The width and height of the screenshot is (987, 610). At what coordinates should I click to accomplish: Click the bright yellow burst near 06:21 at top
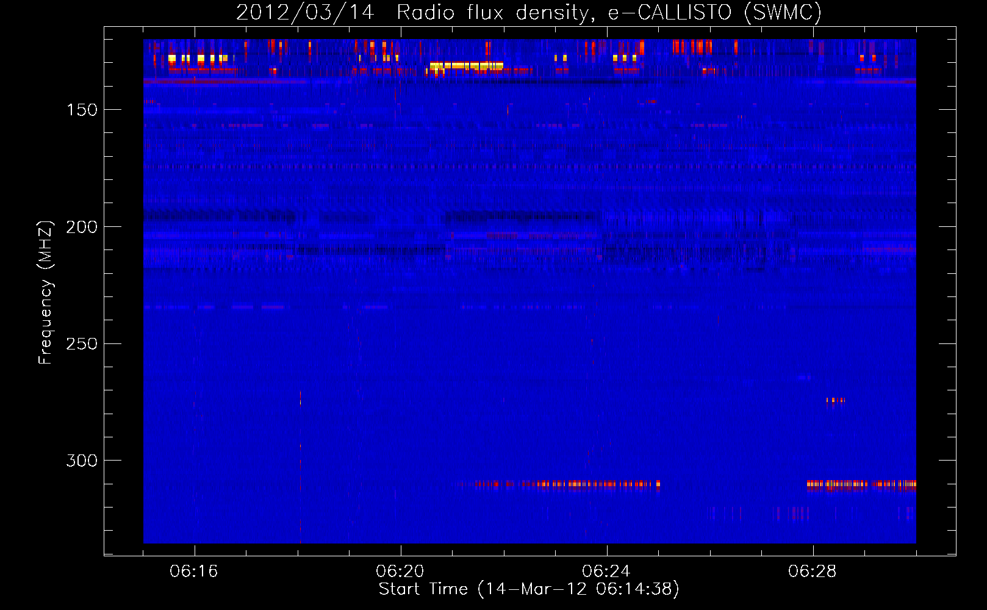[x=467, y=66]
